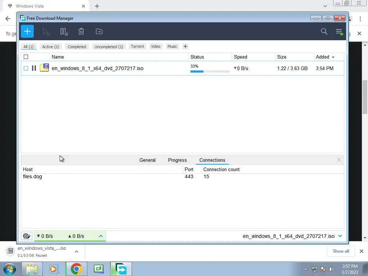Click the trash delete toolbar icon
Screen dimensions: 368x276
click(81, 32)
